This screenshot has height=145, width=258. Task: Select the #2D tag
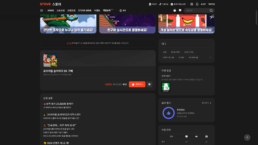(x=165, y=52)
